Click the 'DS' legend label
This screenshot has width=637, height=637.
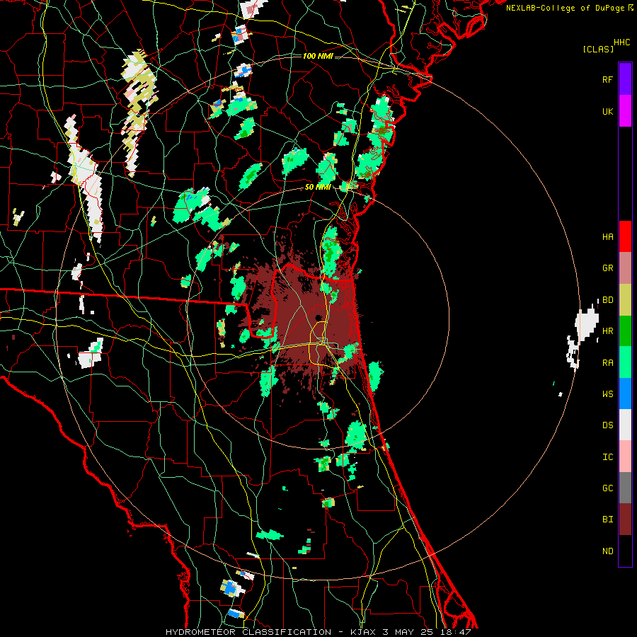tap(607, 425)
